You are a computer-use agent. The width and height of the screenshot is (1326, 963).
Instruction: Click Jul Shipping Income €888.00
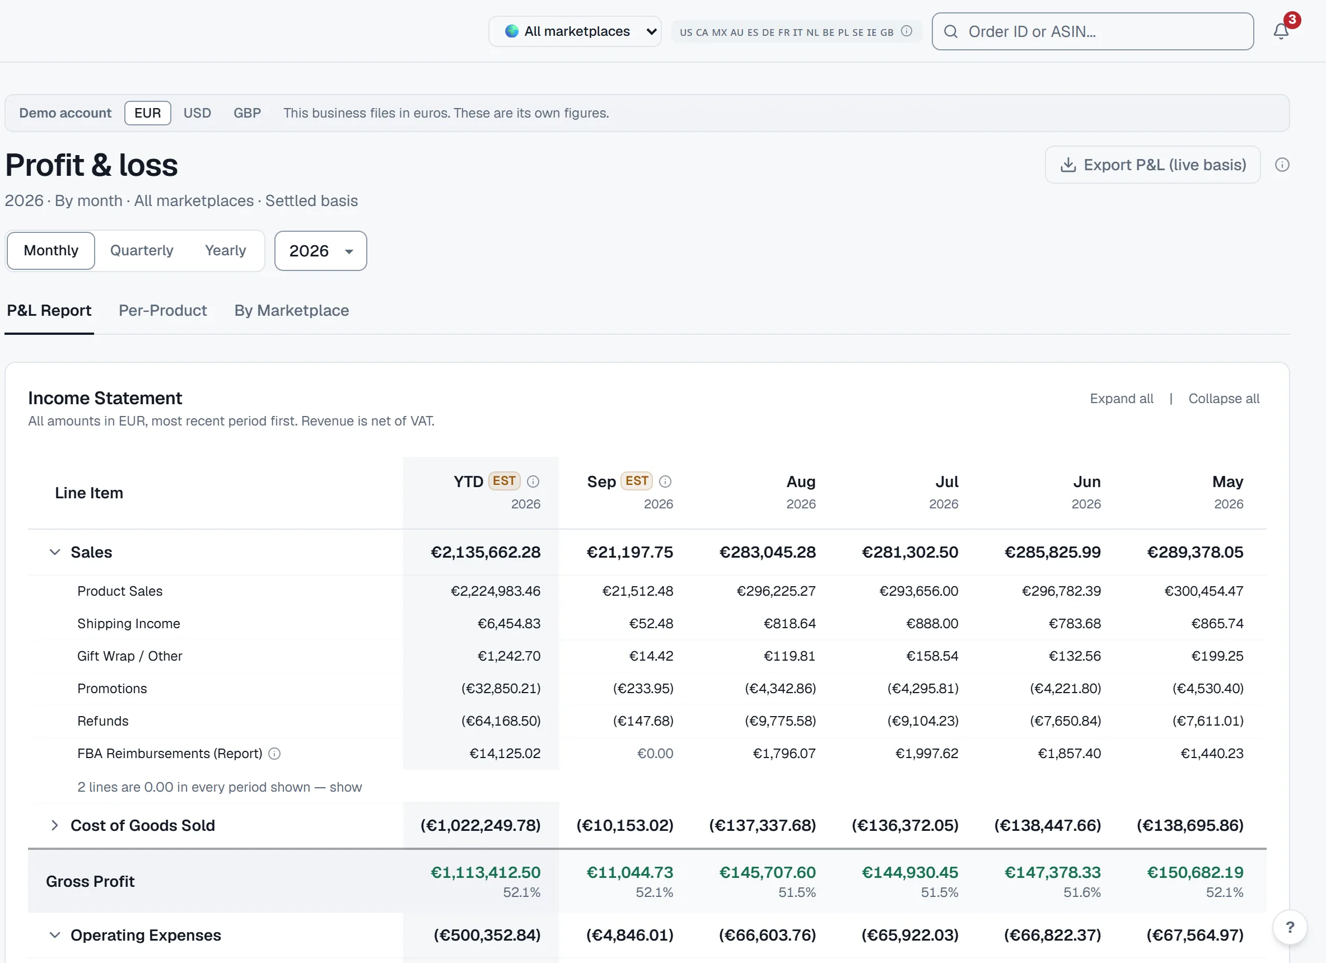[932, 624]
